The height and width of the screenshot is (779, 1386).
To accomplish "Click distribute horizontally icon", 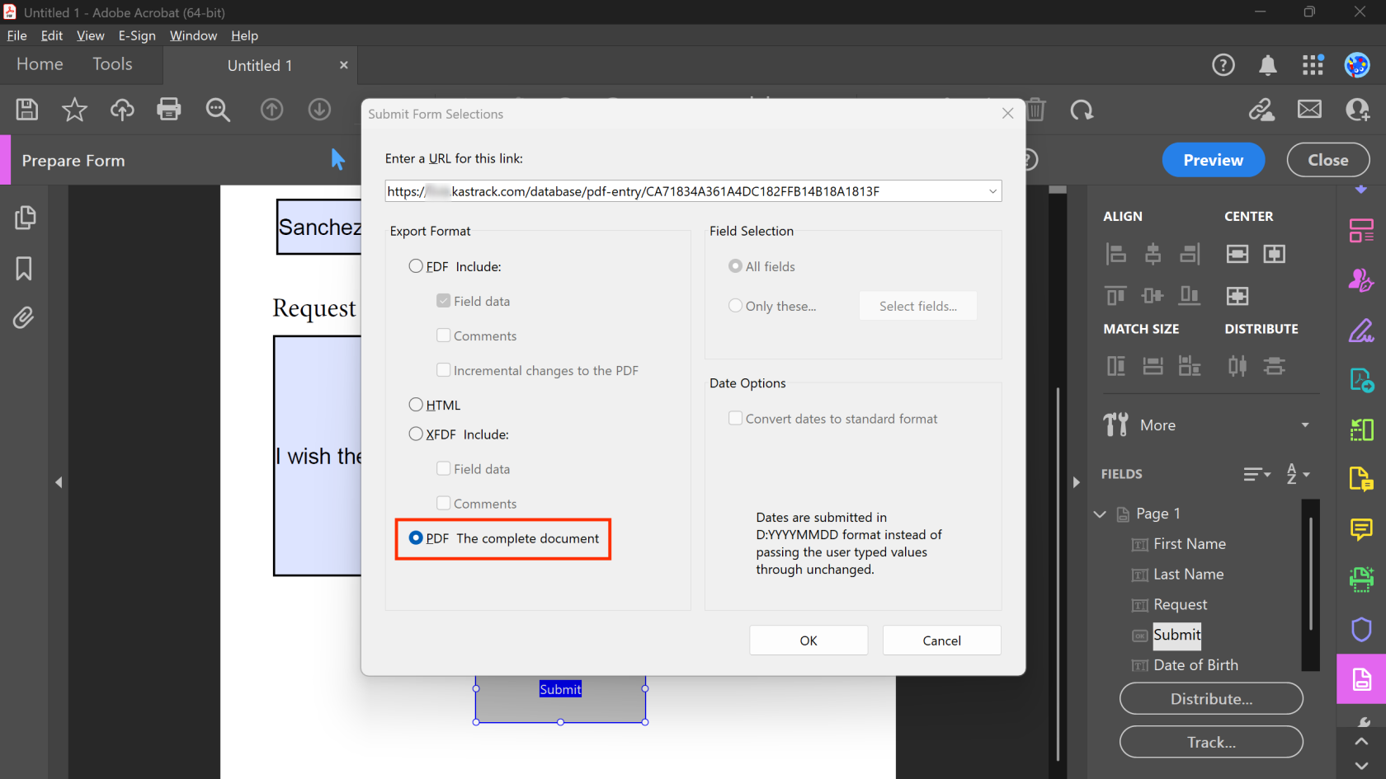I will click(x=1237, y=366).
